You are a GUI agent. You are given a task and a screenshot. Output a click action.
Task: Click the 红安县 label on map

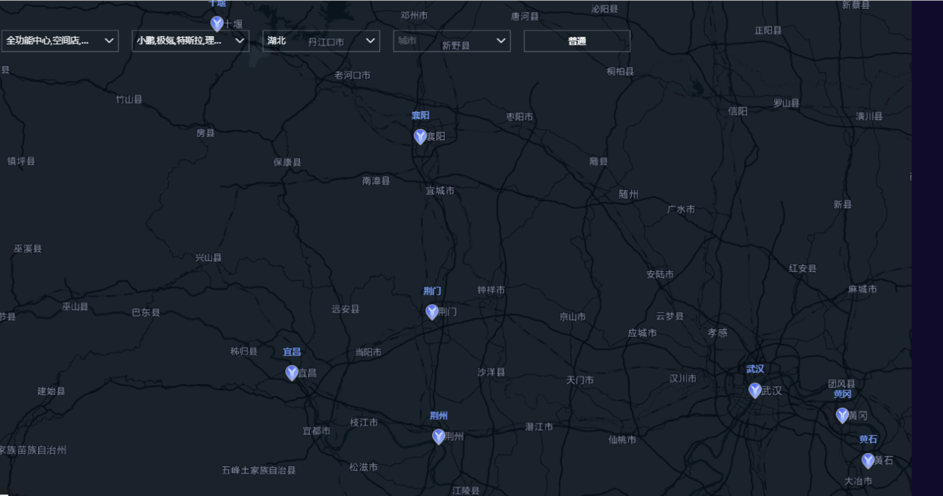(803, 268)
